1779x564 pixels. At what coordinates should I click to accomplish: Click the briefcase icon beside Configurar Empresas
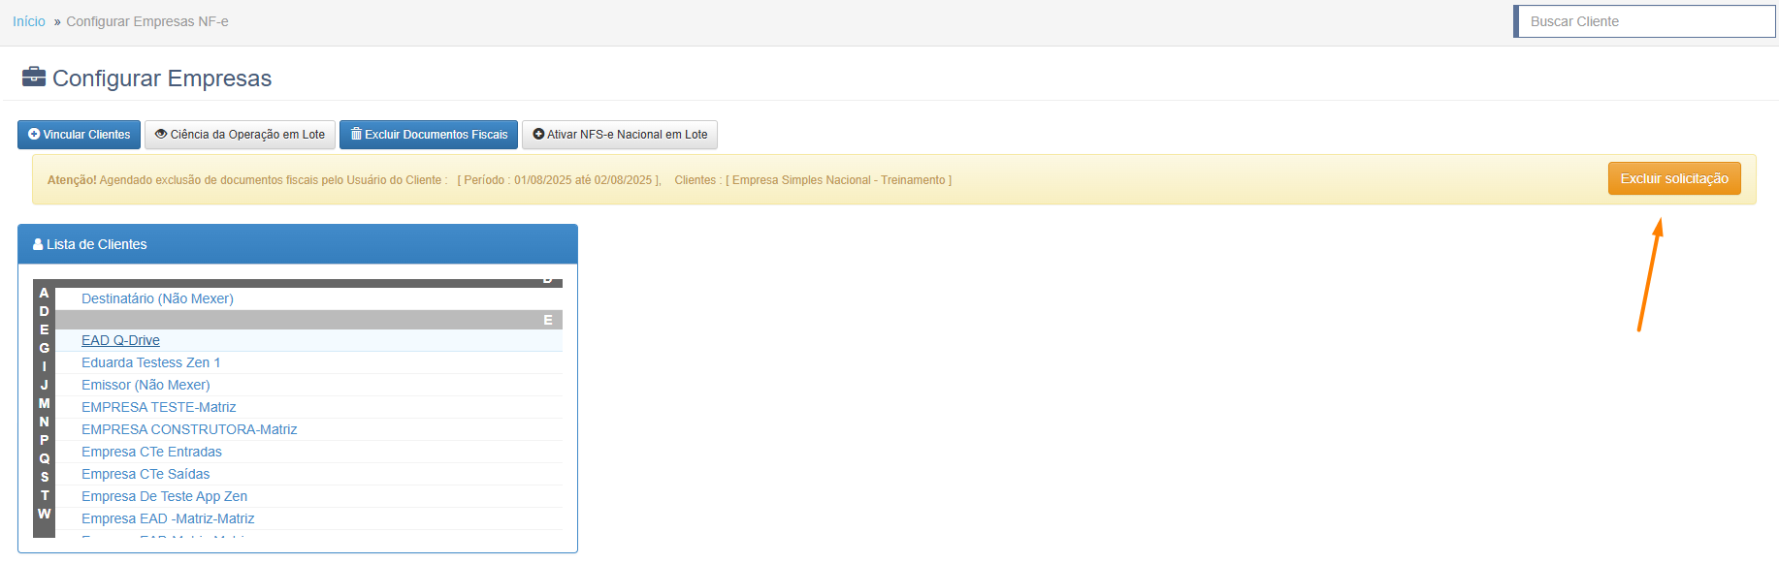tap(34, 77)
